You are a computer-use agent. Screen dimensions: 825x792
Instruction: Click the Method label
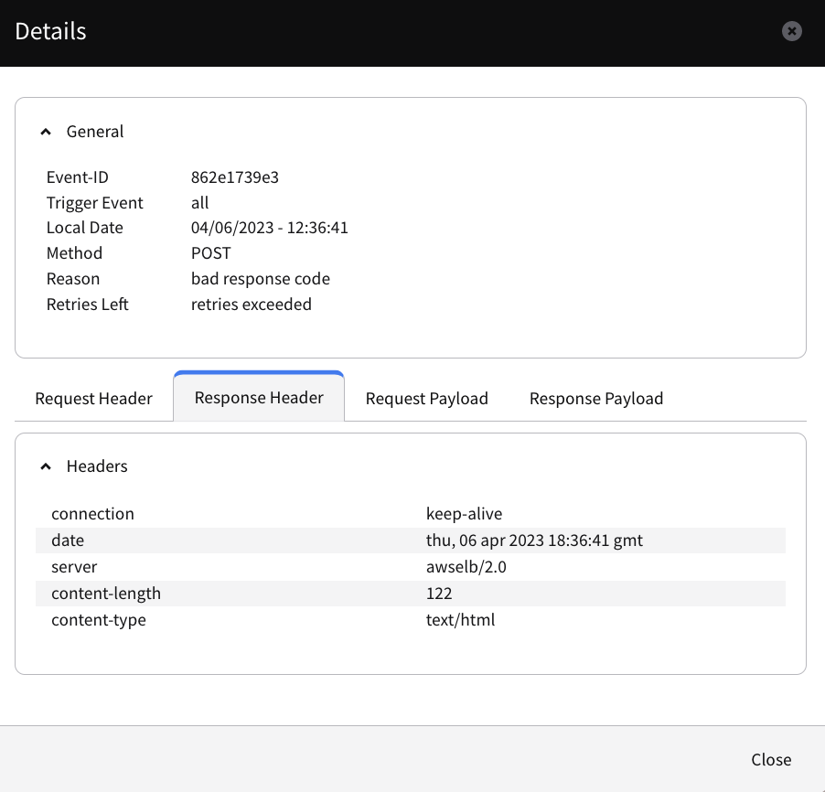(x=74, y=253)
